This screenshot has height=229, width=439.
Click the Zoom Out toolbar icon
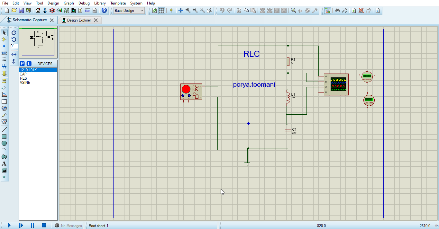195,10
